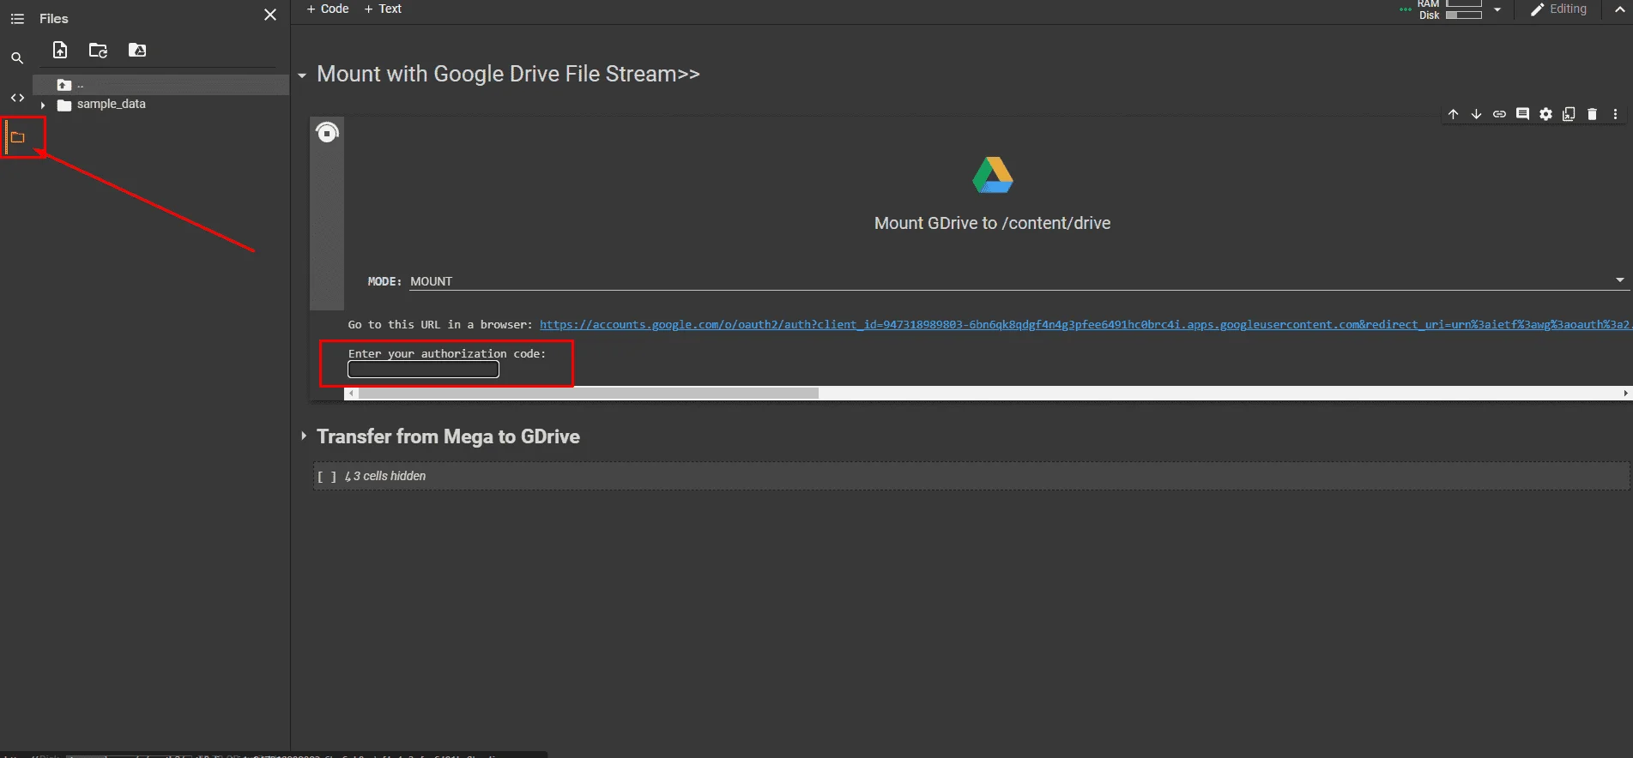Image resolution: width=1633 pixels, height=758 pixels.
Task: Click the output scrollbar left arrow
Action: [351, 394]
